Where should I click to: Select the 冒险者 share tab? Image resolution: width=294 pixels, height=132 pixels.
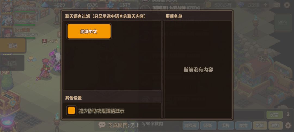tap(190, 125)
